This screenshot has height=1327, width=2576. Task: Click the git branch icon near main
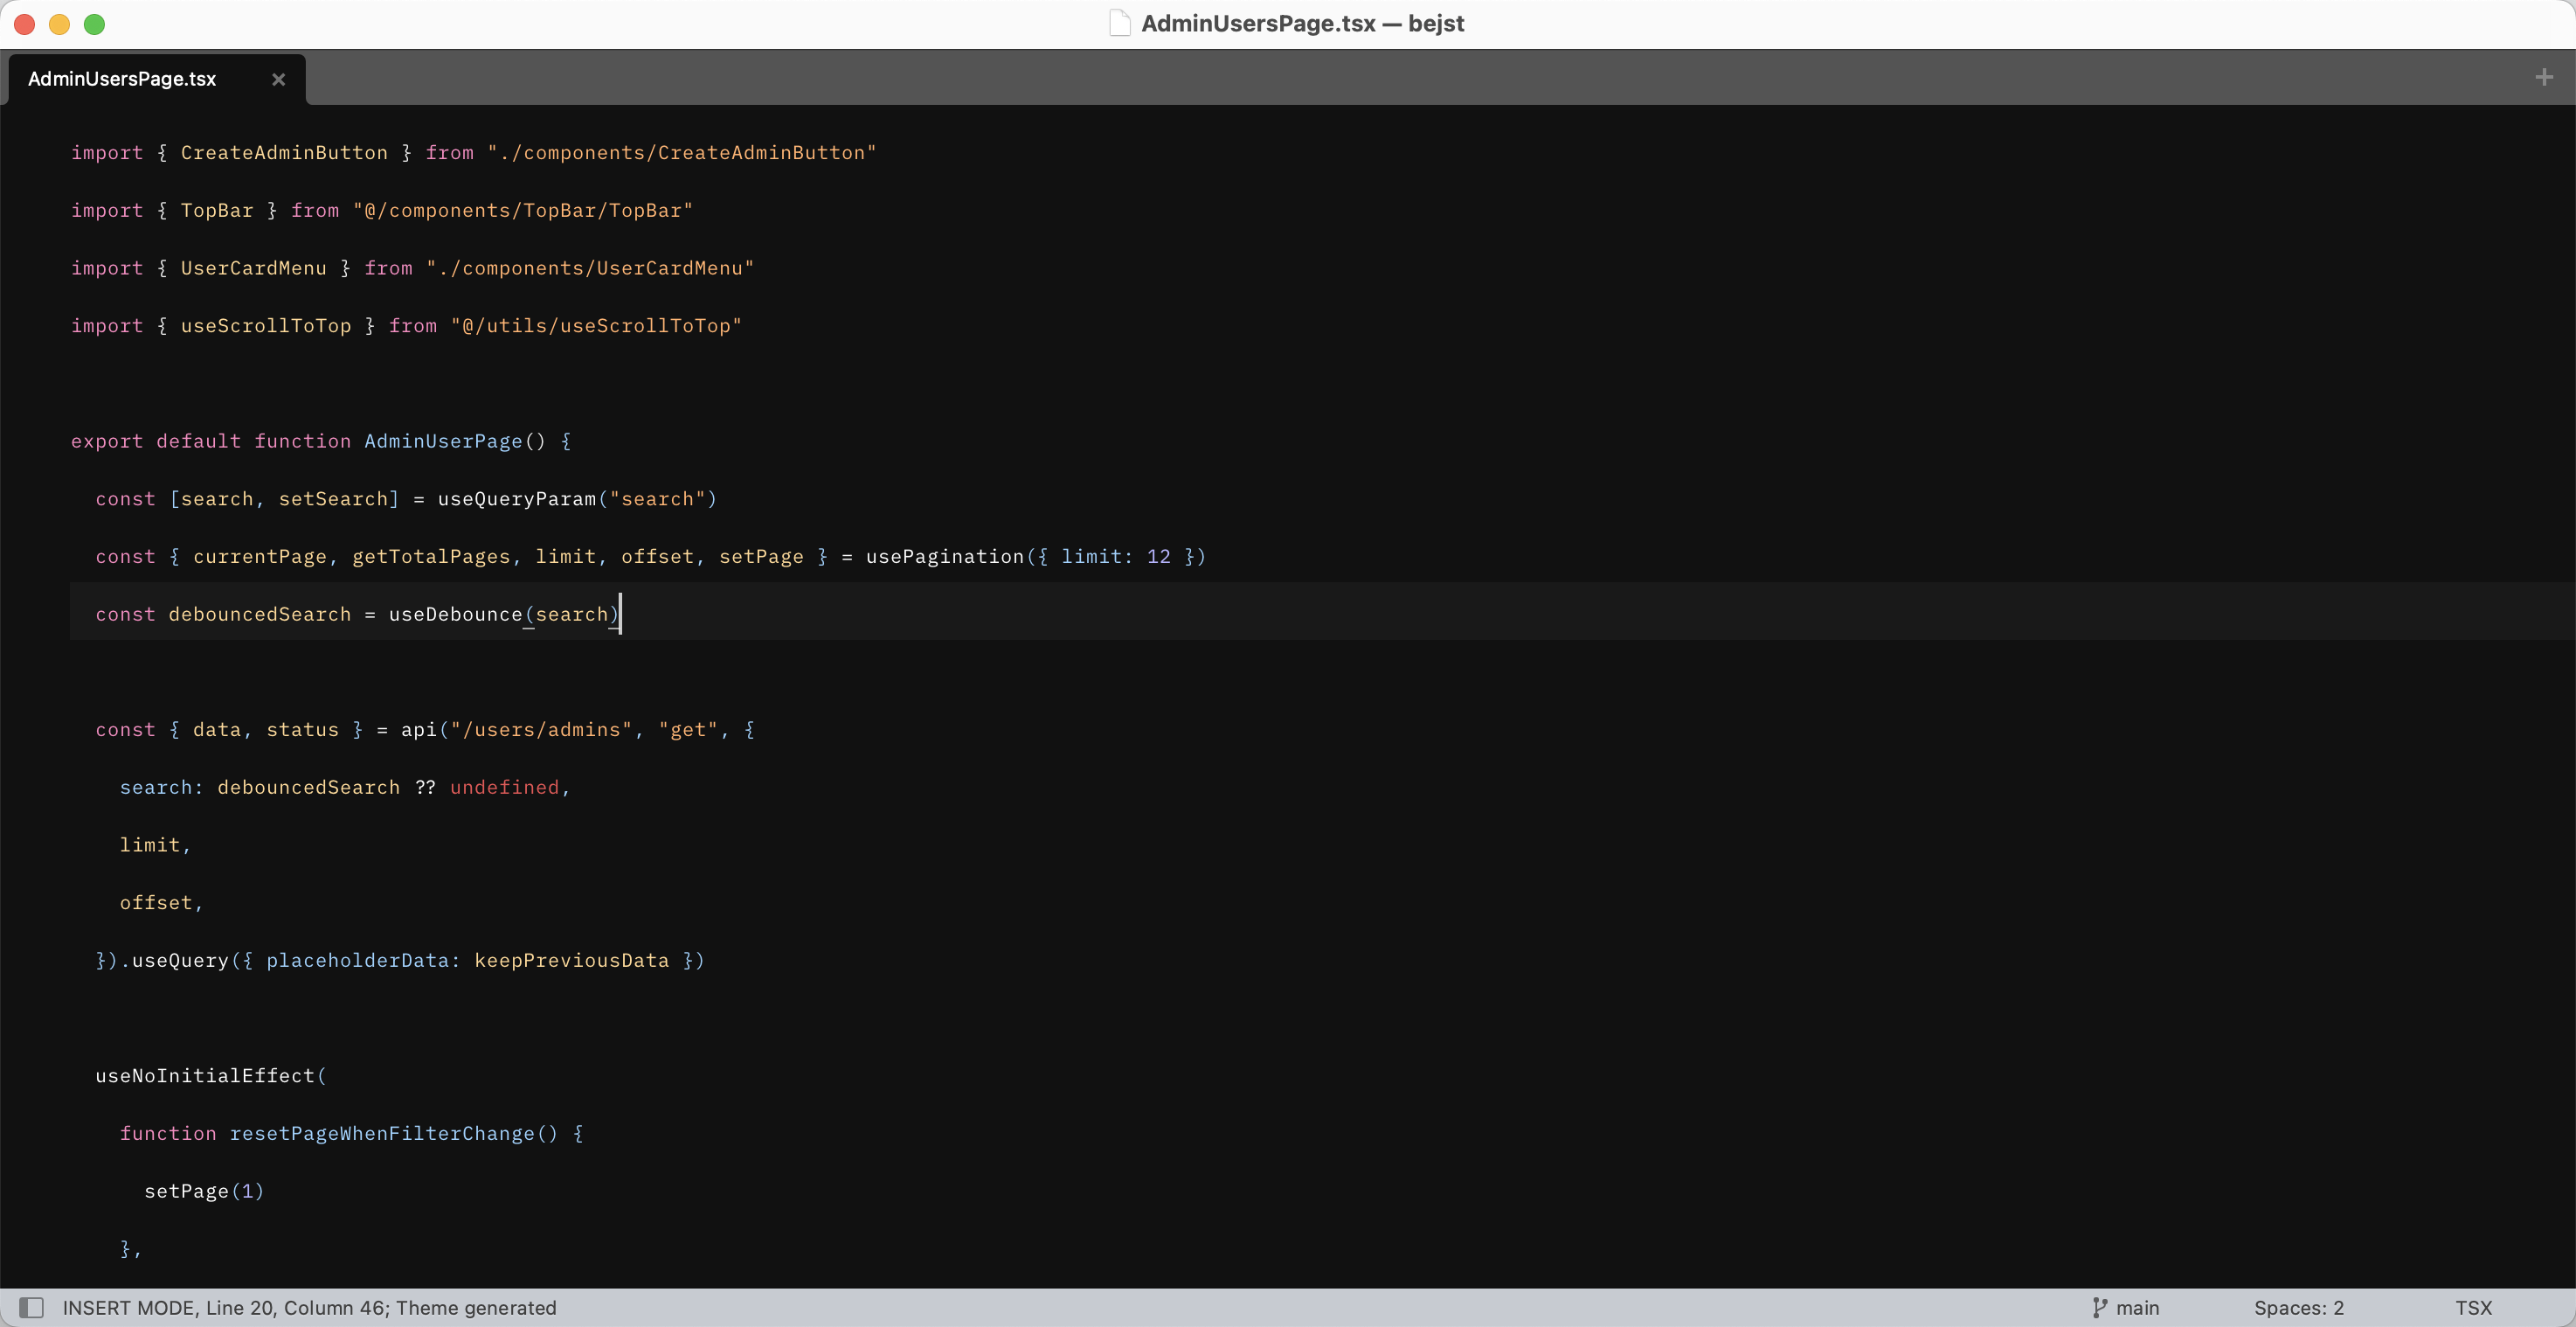tap(2099, 1307)
